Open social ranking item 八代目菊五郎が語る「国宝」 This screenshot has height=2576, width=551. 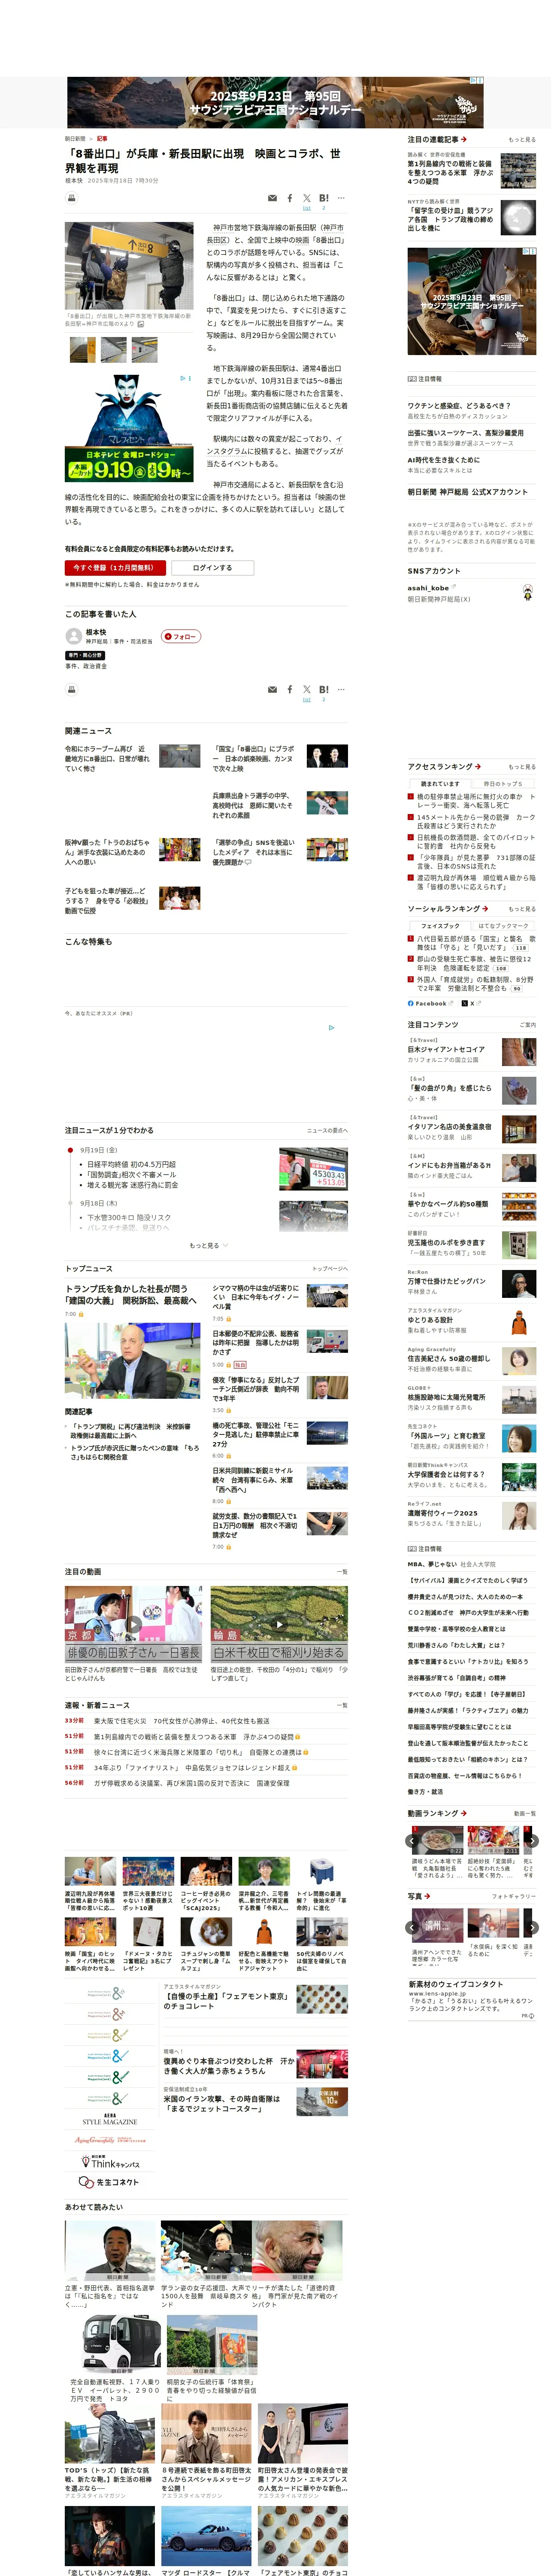click(x=475, y=943)
